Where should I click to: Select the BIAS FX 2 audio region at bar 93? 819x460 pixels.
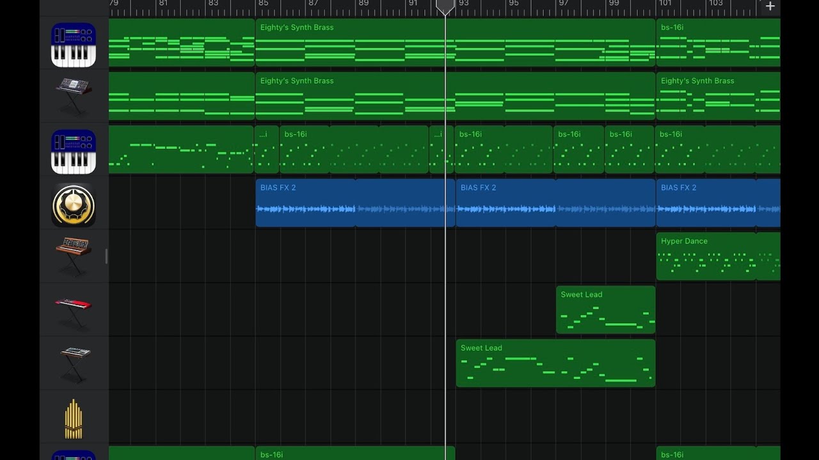click(x=555, y=203)
